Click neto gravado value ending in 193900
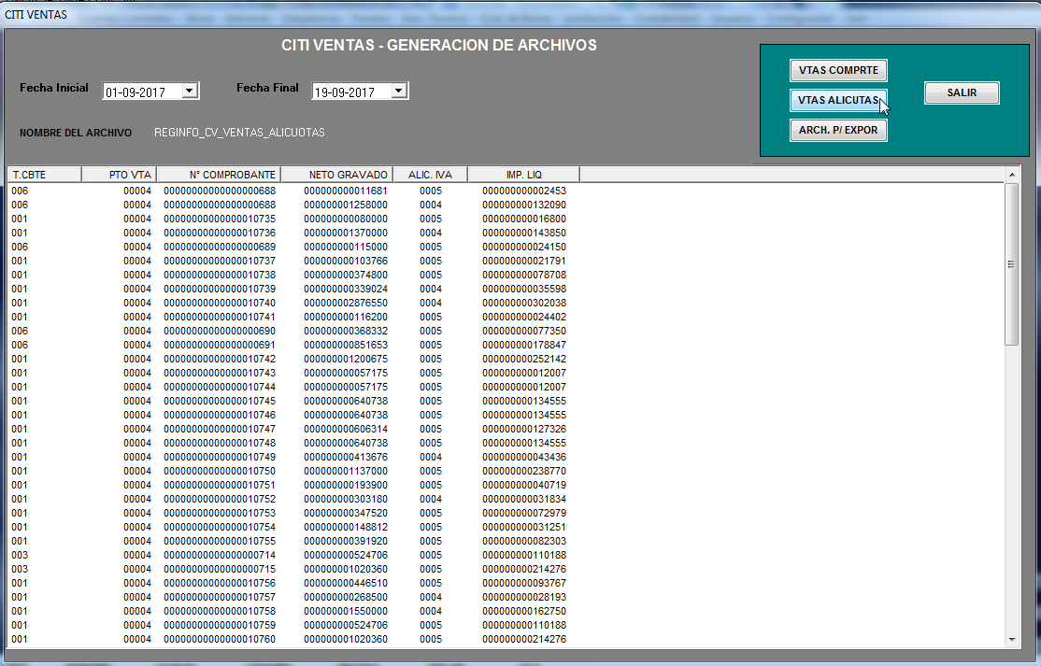Image resolution: width=1041 pixels, height=666 pixels. [x=346, y=485]
